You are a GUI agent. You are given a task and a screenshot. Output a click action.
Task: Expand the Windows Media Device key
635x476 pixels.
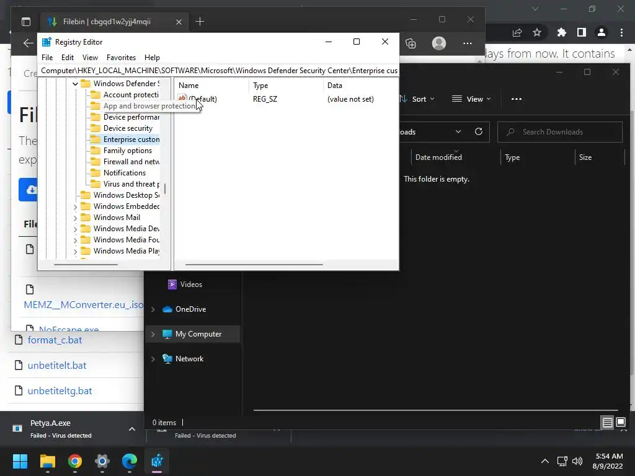75,229
